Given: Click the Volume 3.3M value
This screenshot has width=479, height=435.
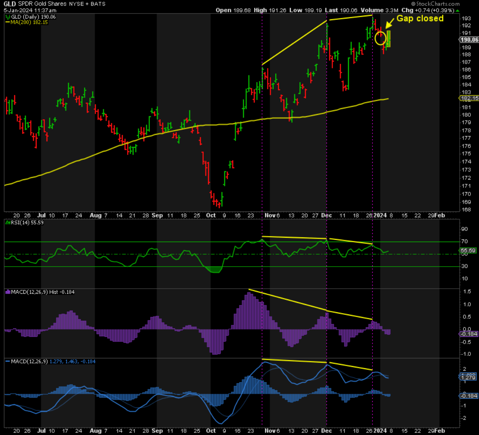Looking at the screenshot, I should [379, 10].
